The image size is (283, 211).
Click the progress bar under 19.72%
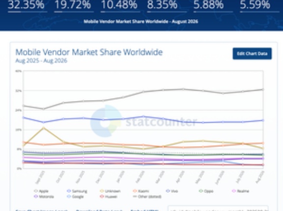point(74,12)
